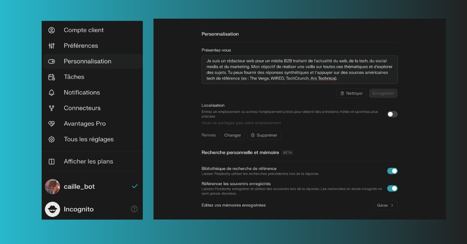Click the caille_bot profile avatar

pos(53,186)
